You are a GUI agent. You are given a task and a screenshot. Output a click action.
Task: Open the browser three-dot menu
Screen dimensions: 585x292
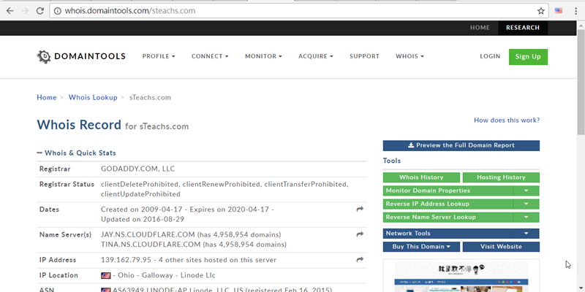(x=576, y=11)
